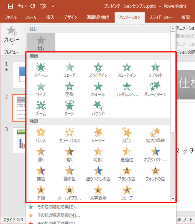Screen dimensions: 195x224
Task: Open the Customize Quick Access Toolbar dropdown
Action: (53, 6)
